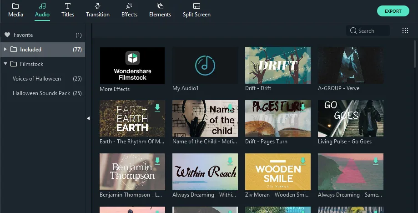This screenshot has height=213, width=418.
Task: Click the Audio tab music note icon
Action: [42, 6]
